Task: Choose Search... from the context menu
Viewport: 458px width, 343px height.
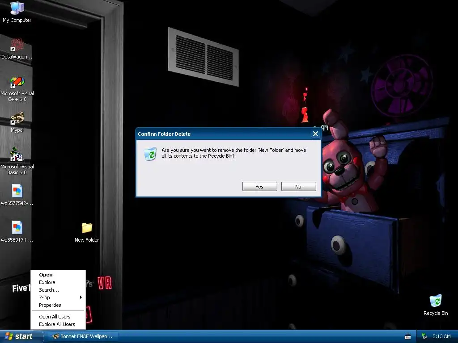Action: click(58, 290)
